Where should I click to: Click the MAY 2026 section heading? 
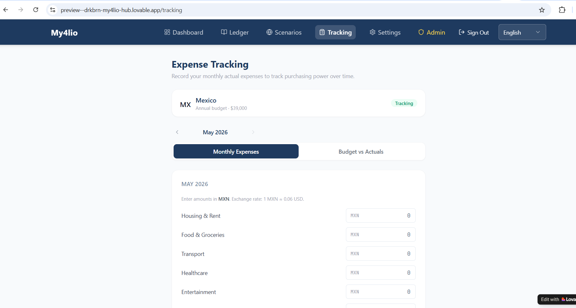pos(195,184)
